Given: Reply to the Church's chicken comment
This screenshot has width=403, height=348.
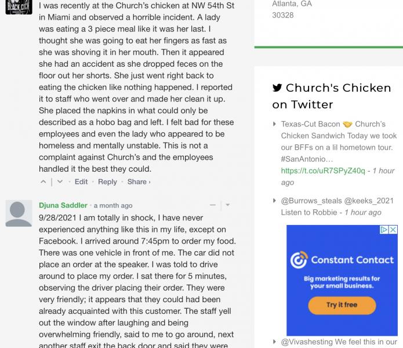Looking at the screenshot, I should (107, 182).
